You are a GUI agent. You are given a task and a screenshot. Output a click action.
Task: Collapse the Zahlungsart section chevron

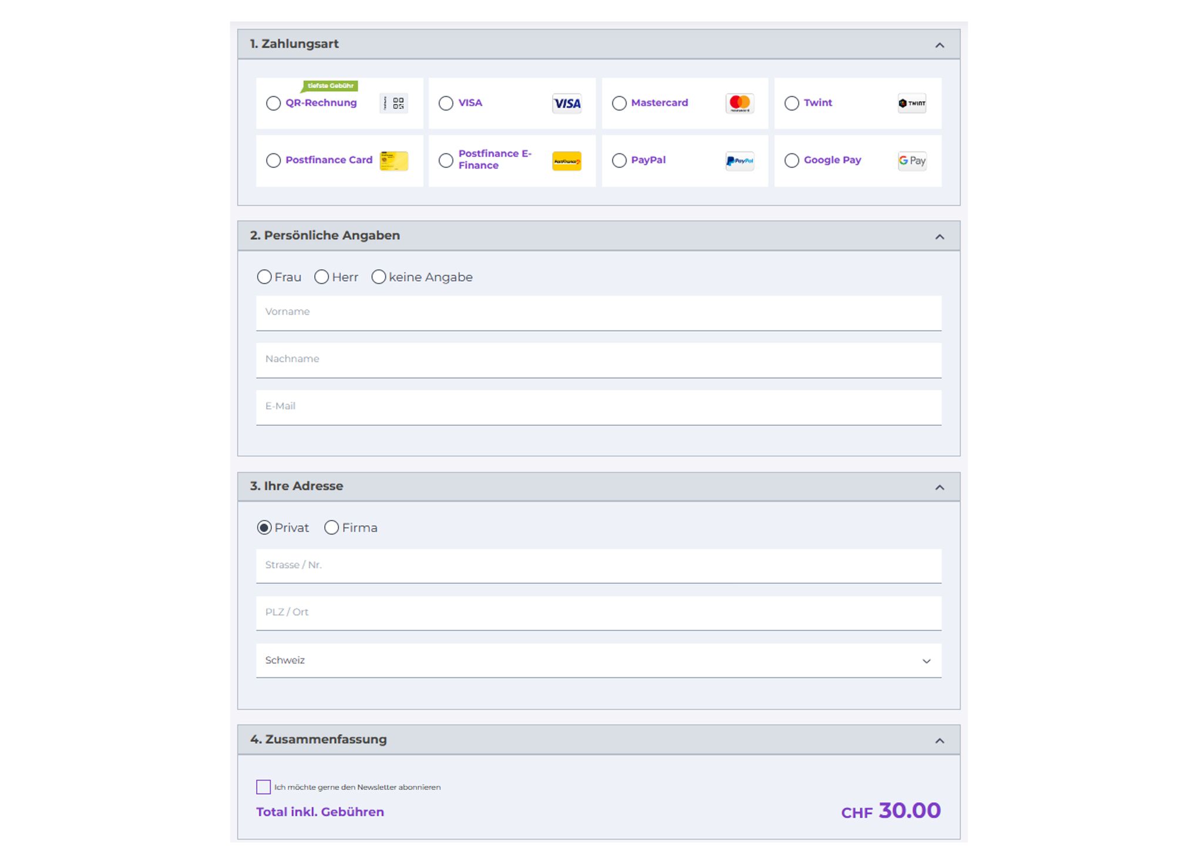pyautogui.click(x=940, y=45)
